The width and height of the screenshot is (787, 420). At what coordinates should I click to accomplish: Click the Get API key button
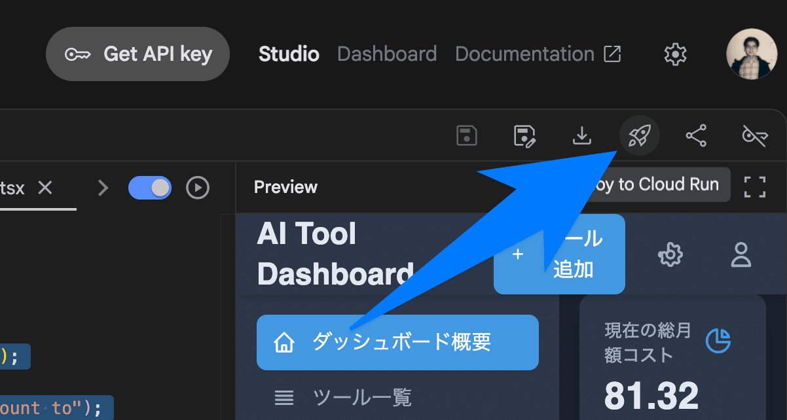pyautogui.click(x=137, y=54)
